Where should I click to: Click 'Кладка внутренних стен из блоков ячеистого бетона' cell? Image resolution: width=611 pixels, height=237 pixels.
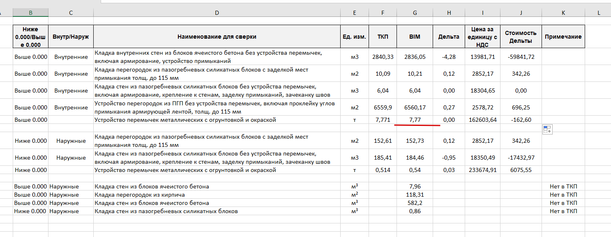(x=217, y=57)
